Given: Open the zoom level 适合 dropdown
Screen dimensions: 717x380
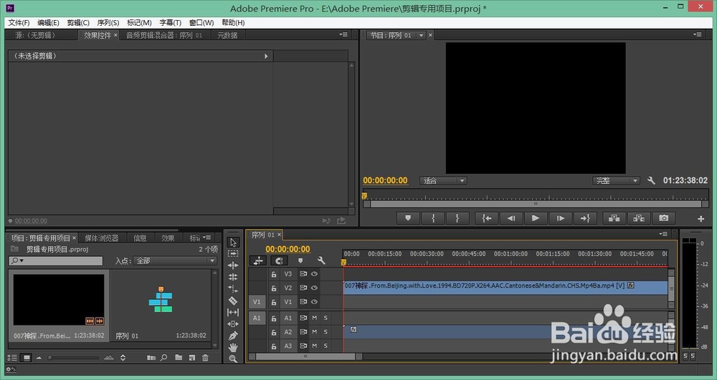Looking at the screenshot, I should (x=443, y=180).
